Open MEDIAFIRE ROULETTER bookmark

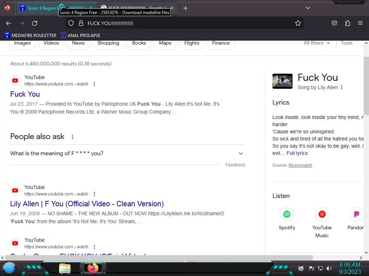[x=30, y=36]
